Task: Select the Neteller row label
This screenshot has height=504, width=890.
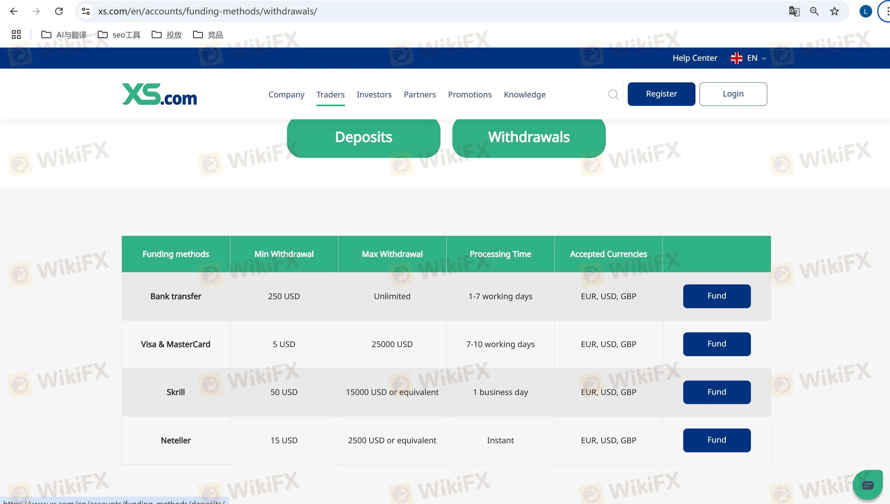Action: tap(175, 440)
